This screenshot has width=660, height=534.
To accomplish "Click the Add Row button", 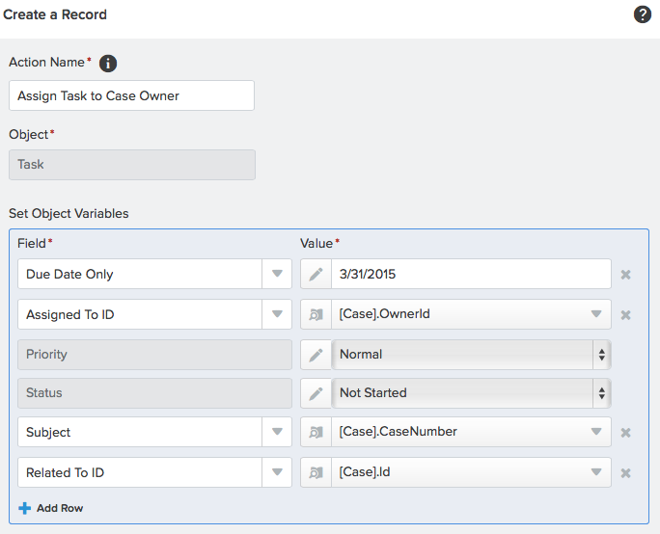I will click(x=51, y=508).
